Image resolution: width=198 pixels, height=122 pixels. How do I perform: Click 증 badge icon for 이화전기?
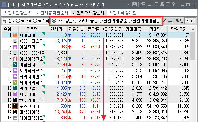click(15, 47)
